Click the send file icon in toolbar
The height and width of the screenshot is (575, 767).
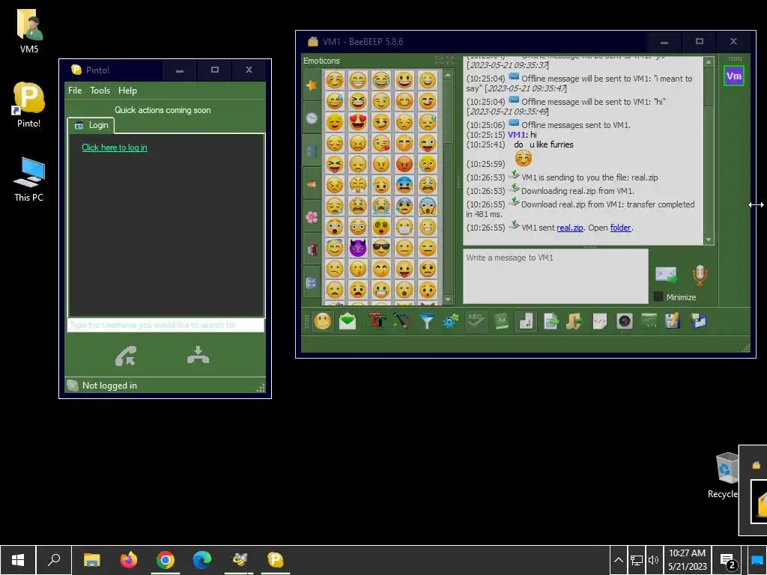pyautogui.click(x=551, y=321)
